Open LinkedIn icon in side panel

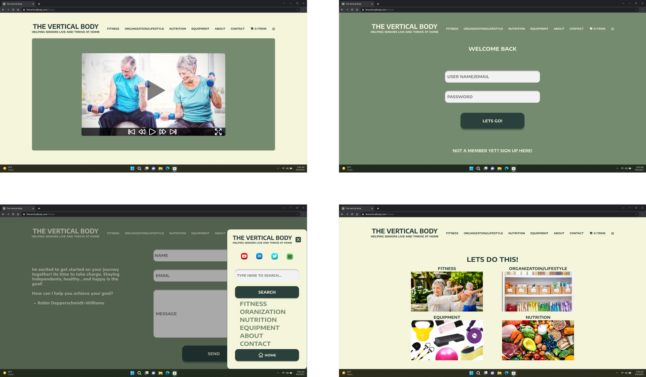(x=259, y=256)
